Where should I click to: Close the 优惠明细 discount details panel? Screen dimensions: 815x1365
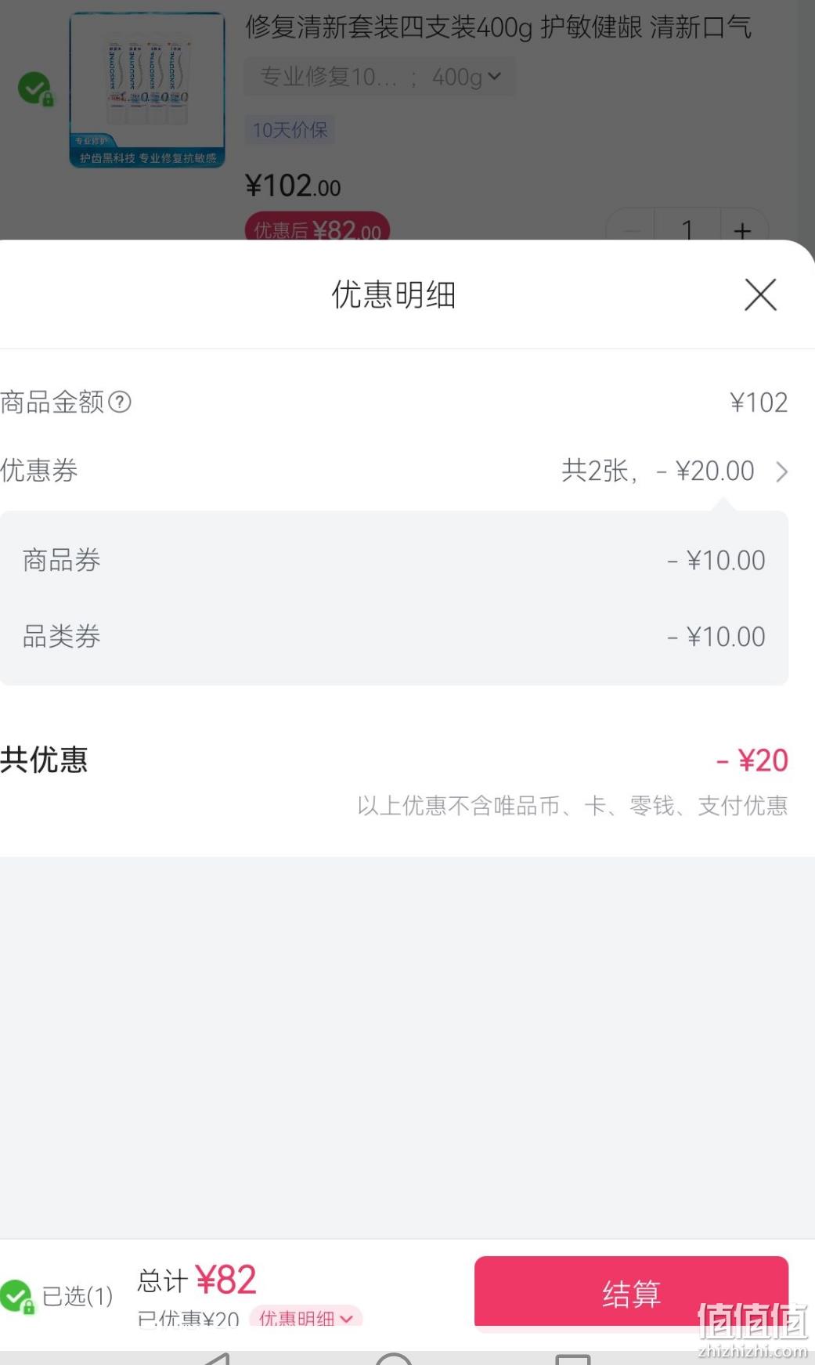[x=760, y=295]
